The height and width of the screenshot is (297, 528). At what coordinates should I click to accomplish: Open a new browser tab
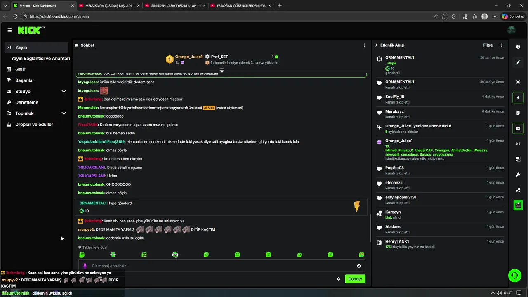click(x=280, y=5)
